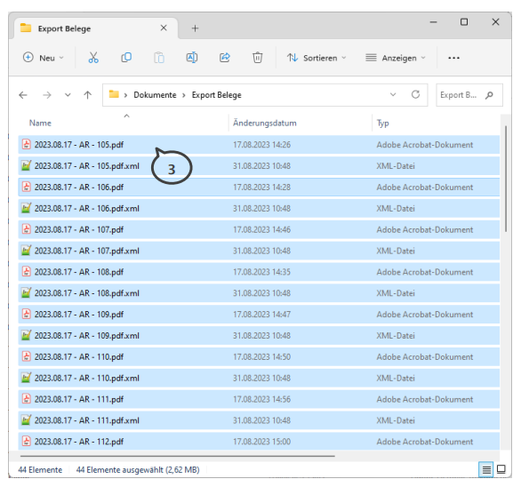Viewport: 521px width, 487px height.
Task: Click the Share icon in toolbar
Action: click(225, 58)
